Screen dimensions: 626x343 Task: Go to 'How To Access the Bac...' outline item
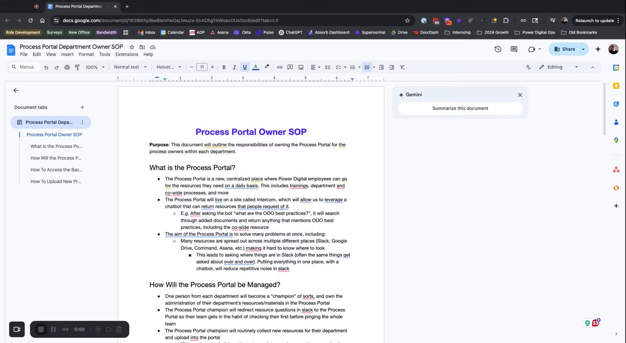(56, 170)
